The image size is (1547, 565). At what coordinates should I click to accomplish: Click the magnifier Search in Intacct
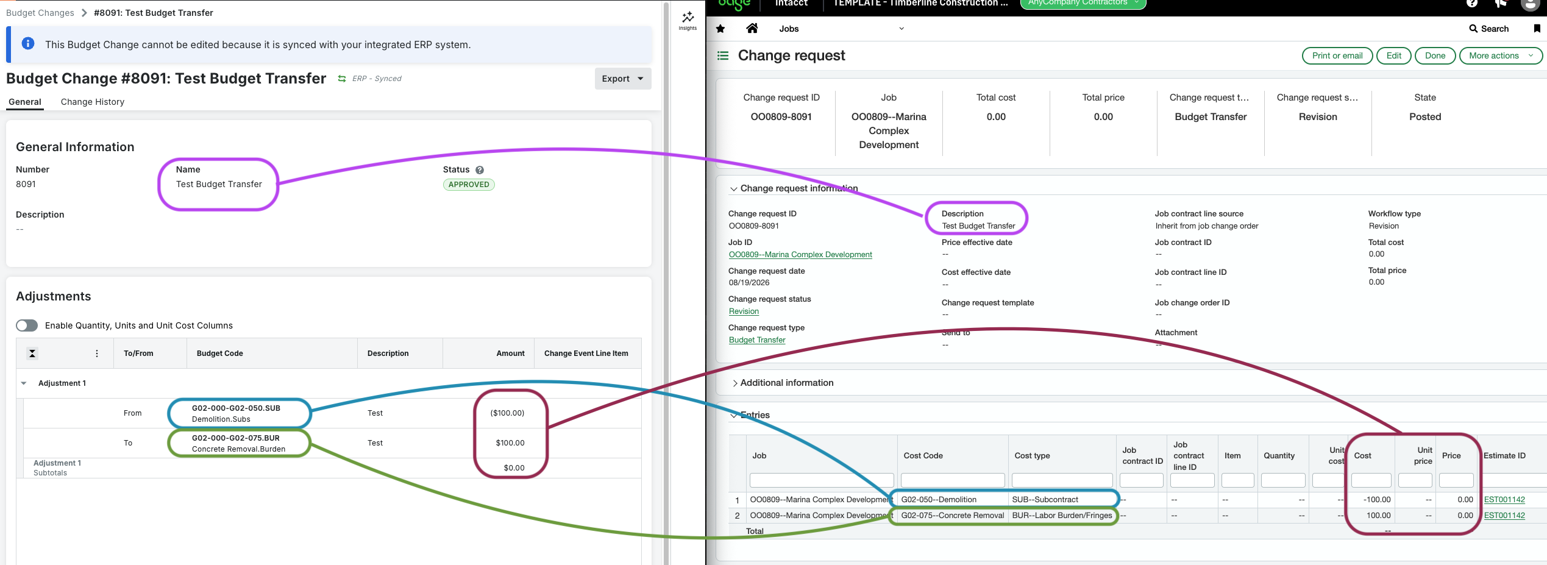1488,29
